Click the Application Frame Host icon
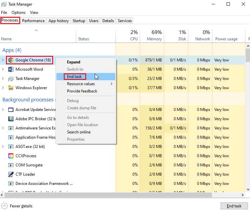This screenshot has width=250, height=211. click(11, 137)
